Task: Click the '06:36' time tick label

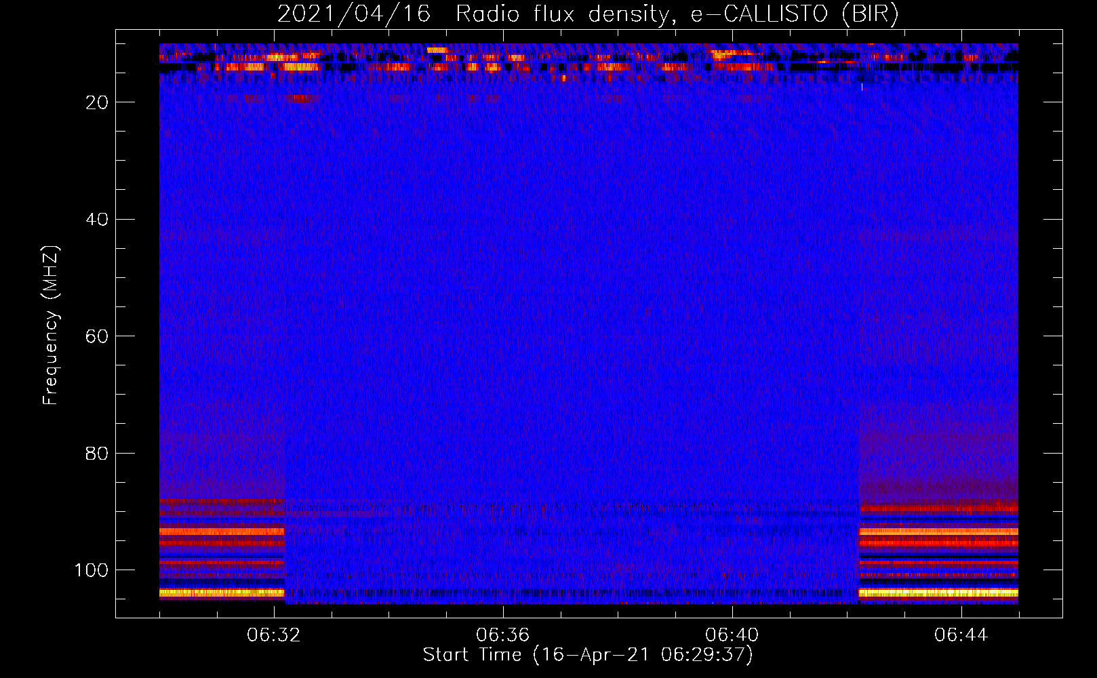Action: 503,635
